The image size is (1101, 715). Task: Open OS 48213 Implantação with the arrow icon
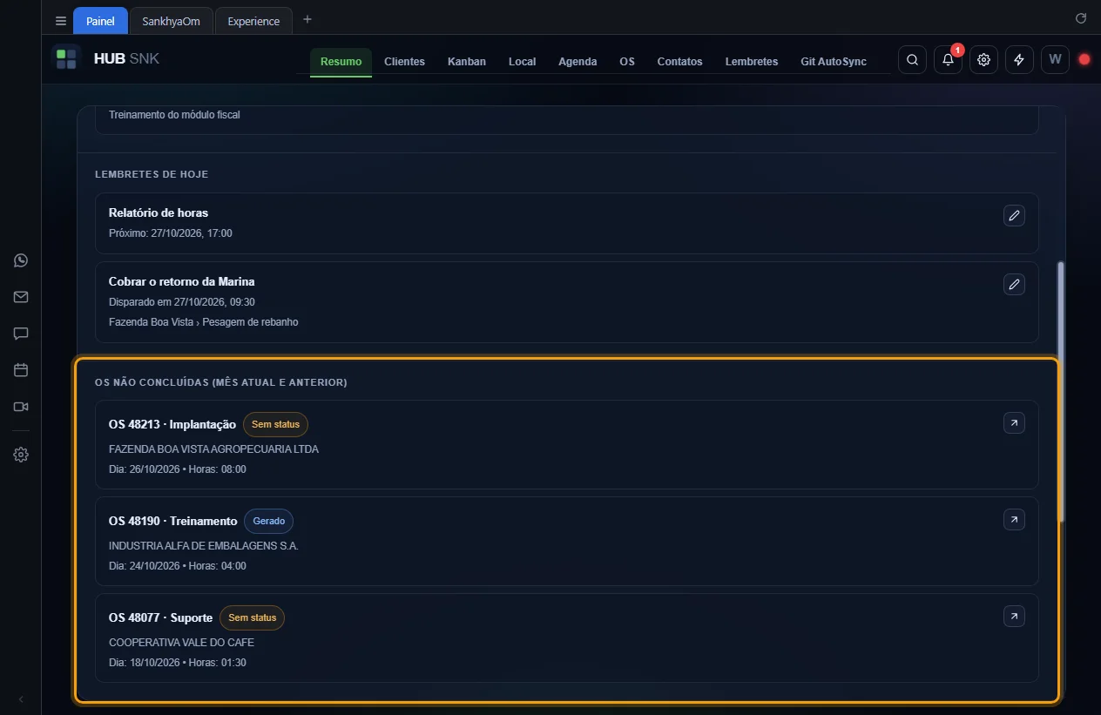point(1014,423)
